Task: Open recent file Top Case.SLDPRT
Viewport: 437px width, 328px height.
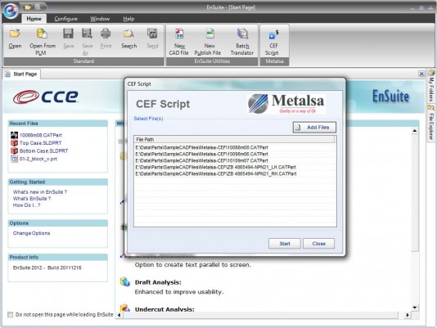Action: click(x=40, y=143)
